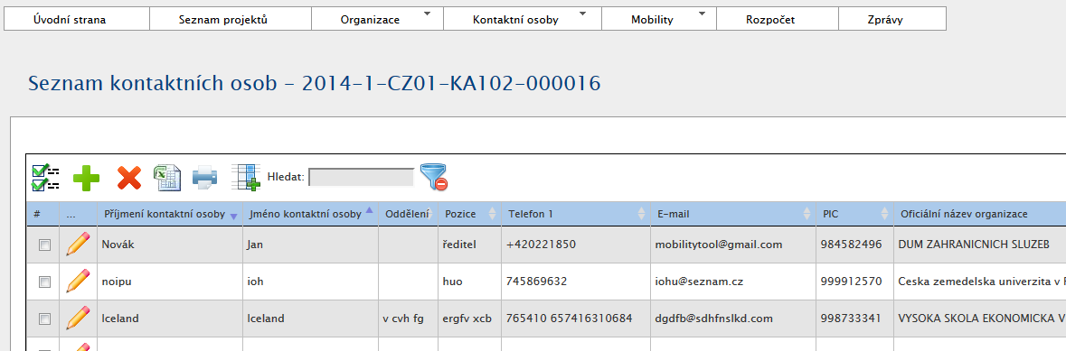Viewport: 1066px width, 351px height.
Task: Select the Novák surname cell
Action: [x=170, y=245]
